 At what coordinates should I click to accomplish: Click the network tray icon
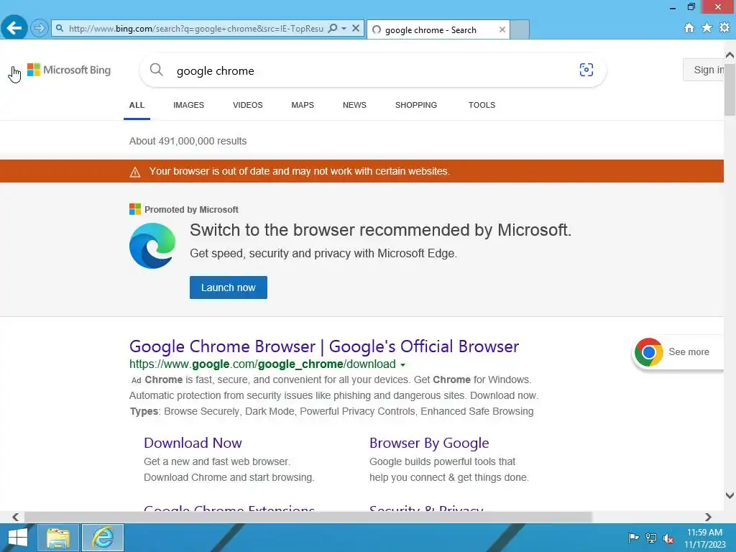pos(651,538)
